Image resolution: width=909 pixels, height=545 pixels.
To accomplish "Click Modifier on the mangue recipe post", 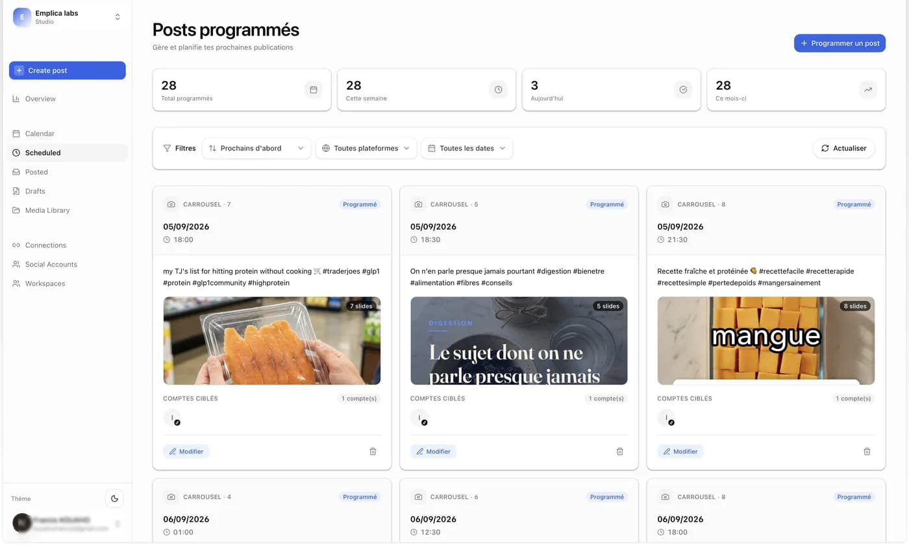I will [x=680, y=451].
